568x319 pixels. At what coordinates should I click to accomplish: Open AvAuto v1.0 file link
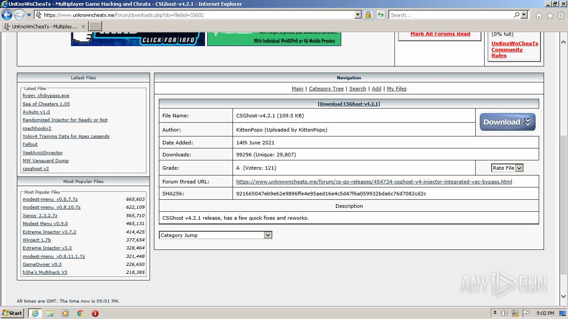pyautogui.click(x=36, y=112)
